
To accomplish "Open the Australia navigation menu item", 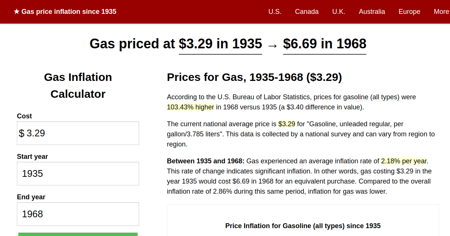I will 372,12.
